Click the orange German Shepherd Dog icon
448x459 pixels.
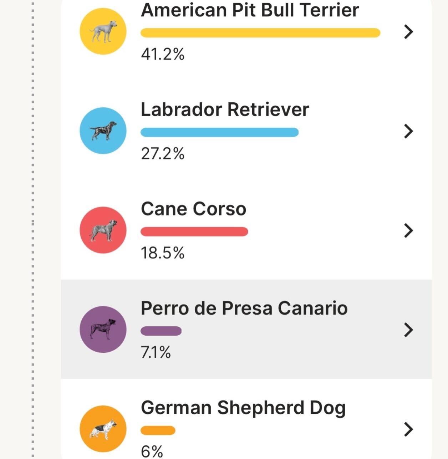[x=103, y=429]
